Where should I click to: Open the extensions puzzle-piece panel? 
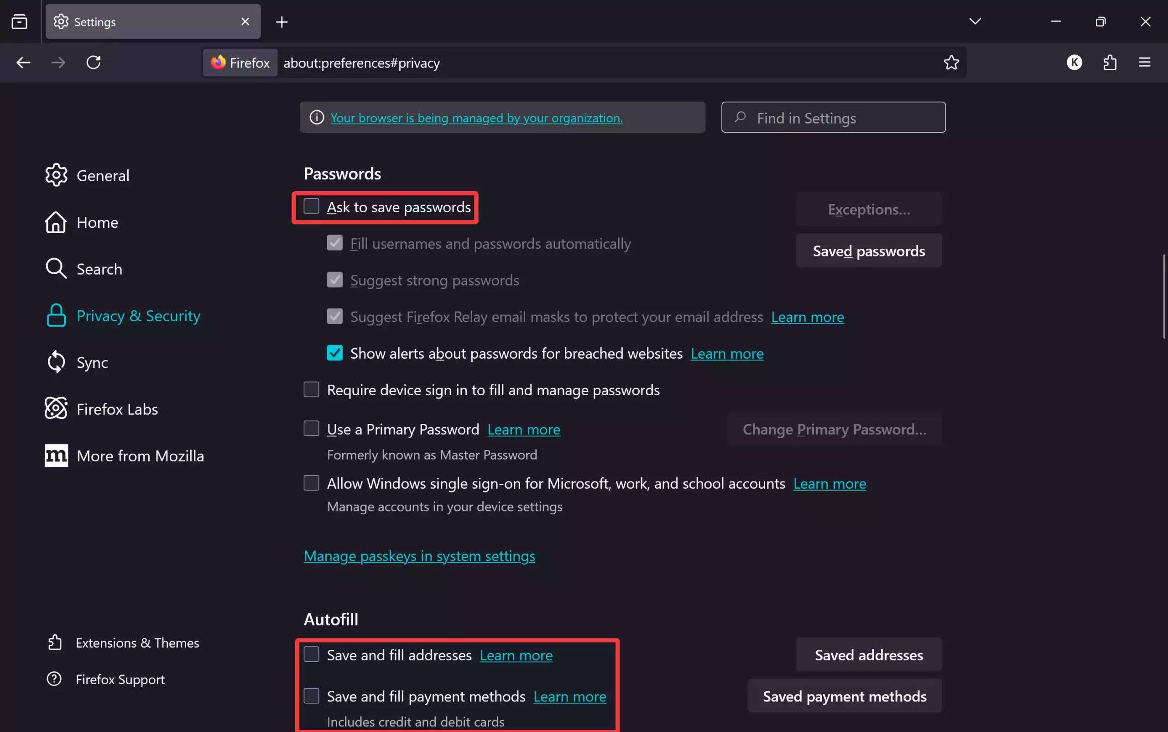tap(1109, 63)
